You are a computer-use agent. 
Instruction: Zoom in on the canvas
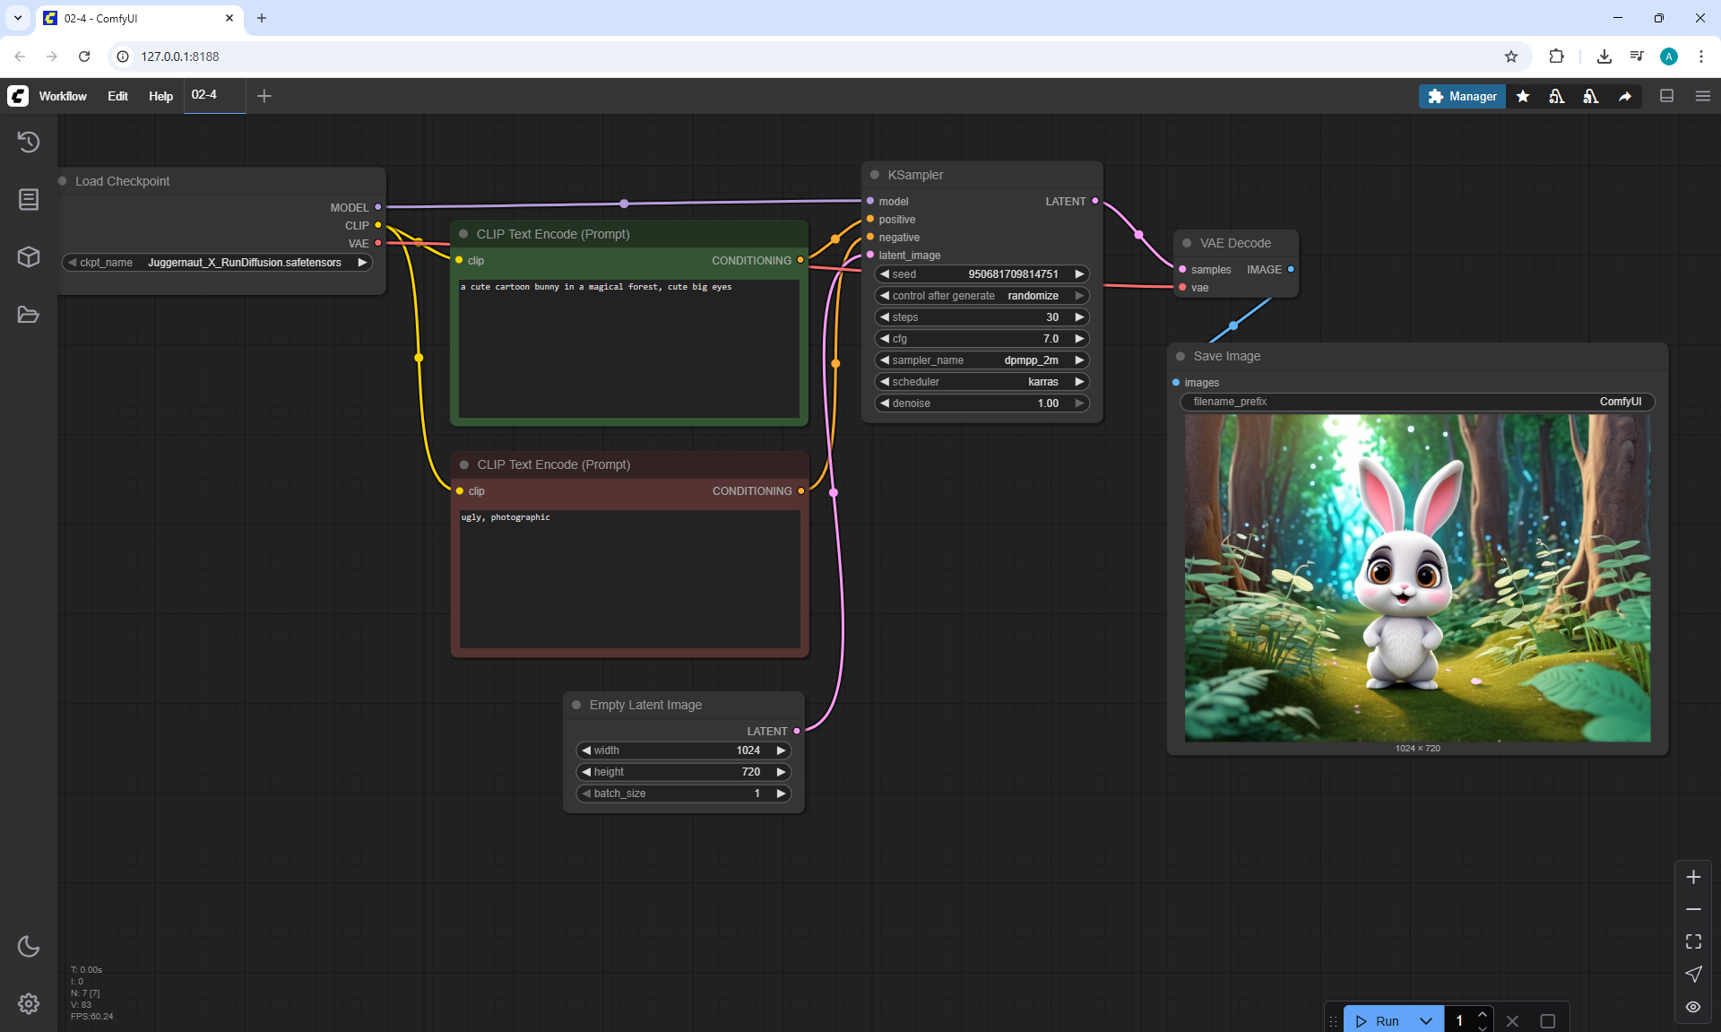pos(1693,877)
